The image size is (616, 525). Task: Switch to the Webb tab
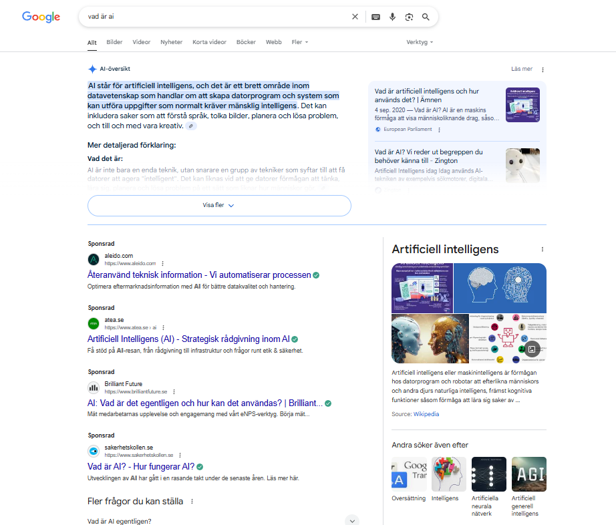(x=273, y=42)
